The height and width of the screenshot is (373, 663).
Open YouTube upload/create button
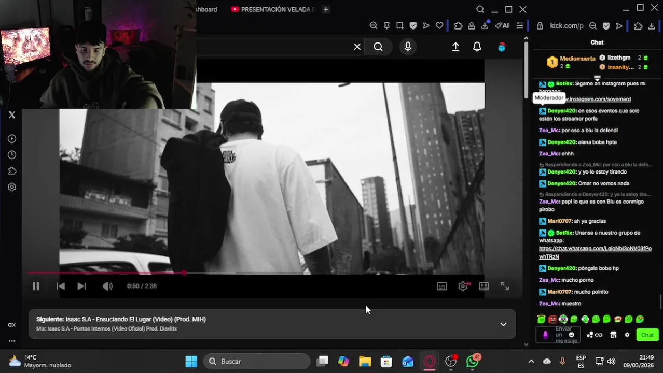(x=455, y=47)
